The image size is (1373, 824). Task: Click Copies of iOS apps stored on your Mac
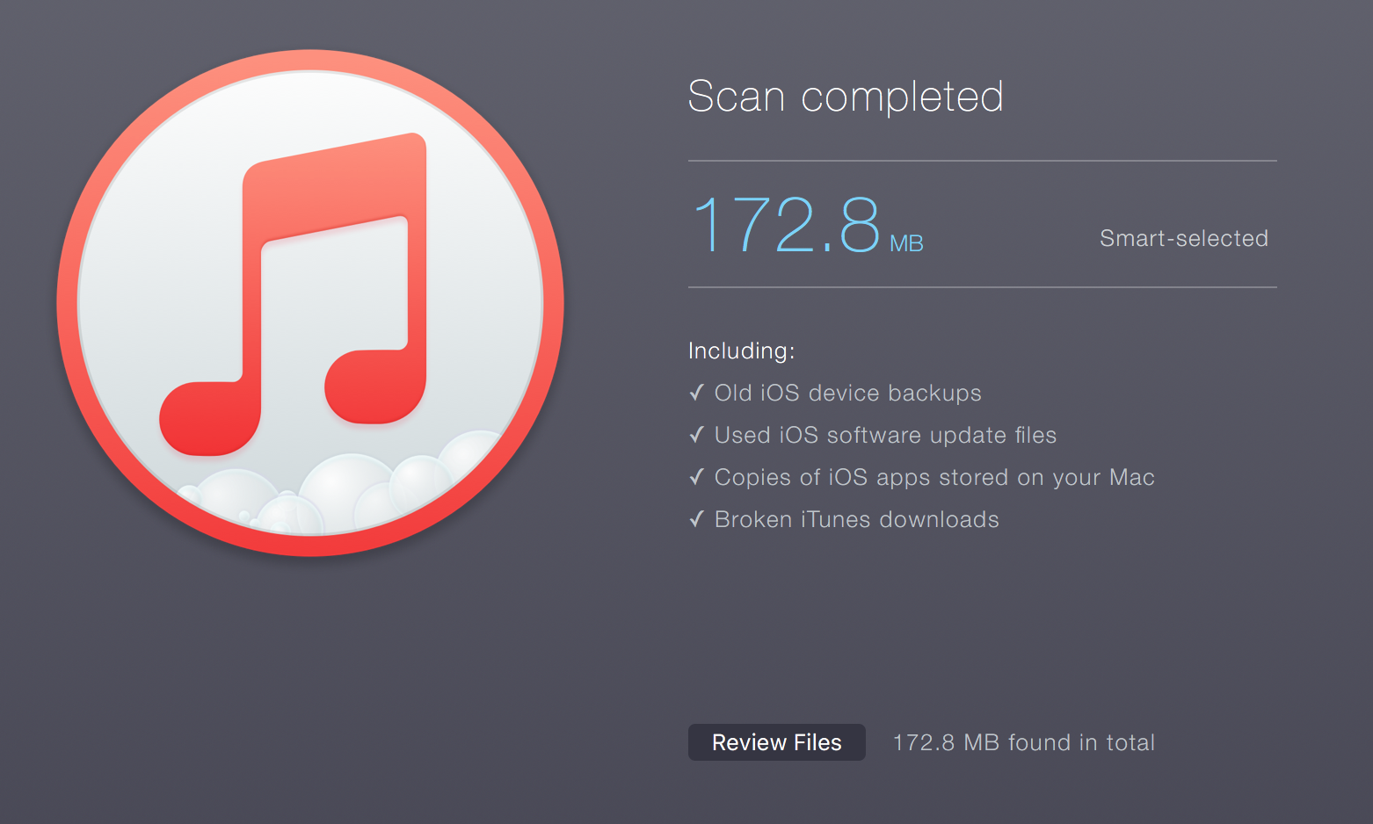(922, 477)
